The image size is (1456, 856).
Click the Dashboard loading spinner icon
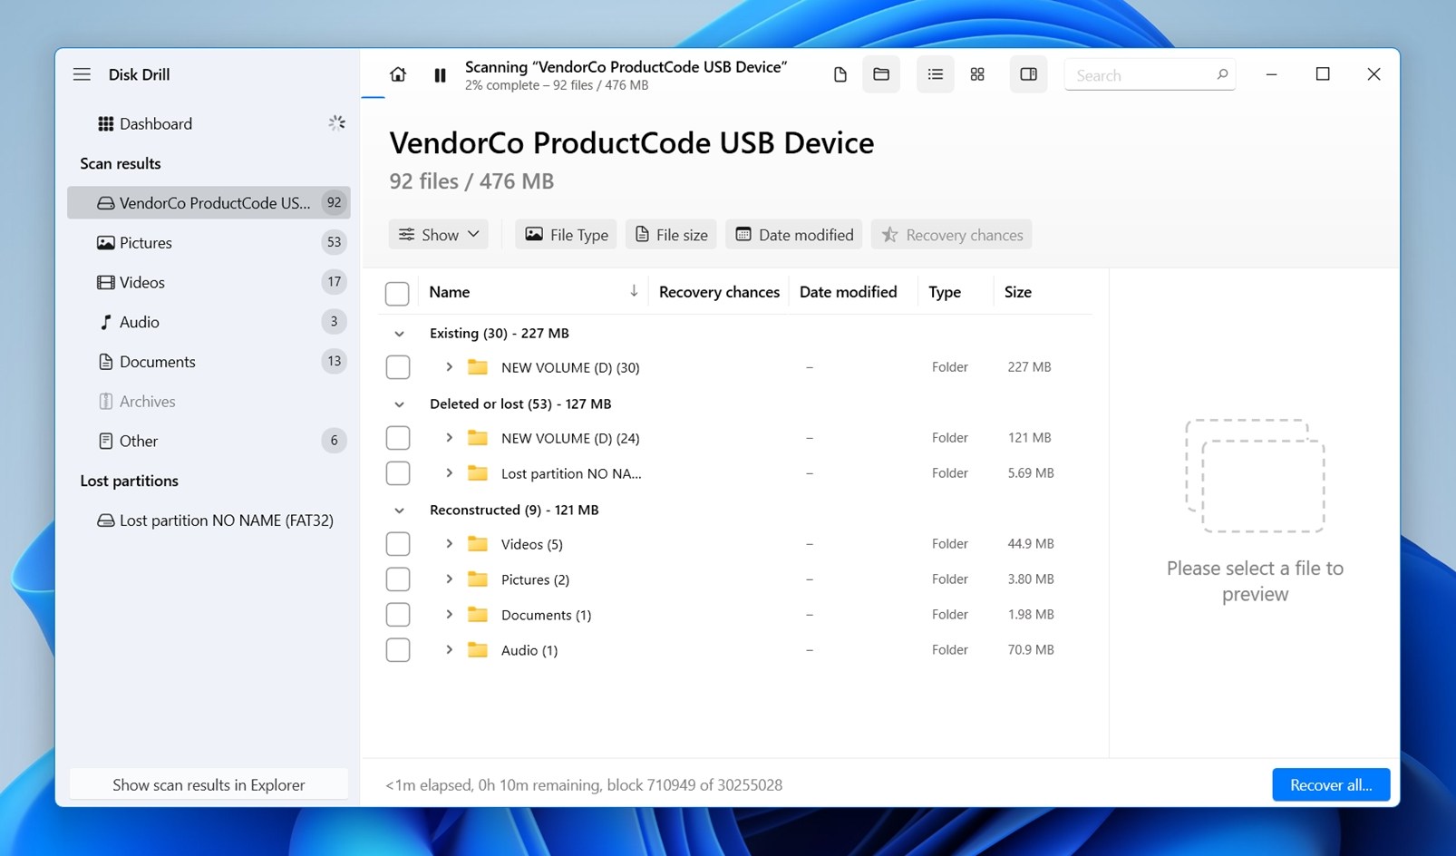click(336, 122)
